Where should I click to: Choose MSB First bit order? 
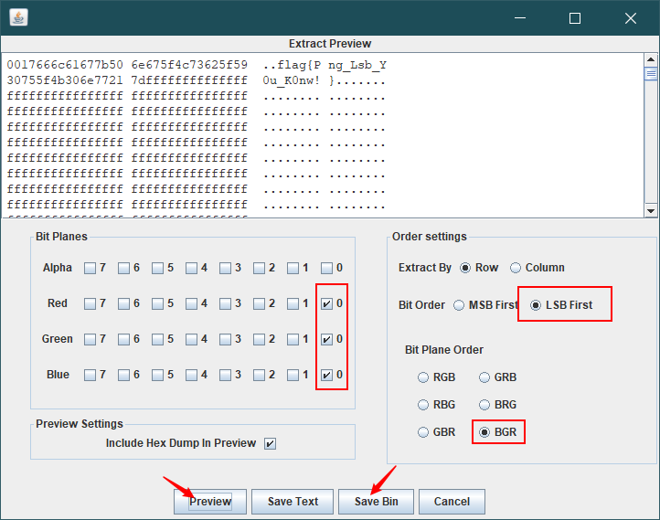[459, 305]
